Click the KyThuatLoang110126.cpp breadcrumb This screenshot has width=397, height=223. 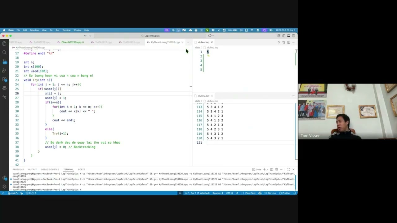(x=30, y=48)
